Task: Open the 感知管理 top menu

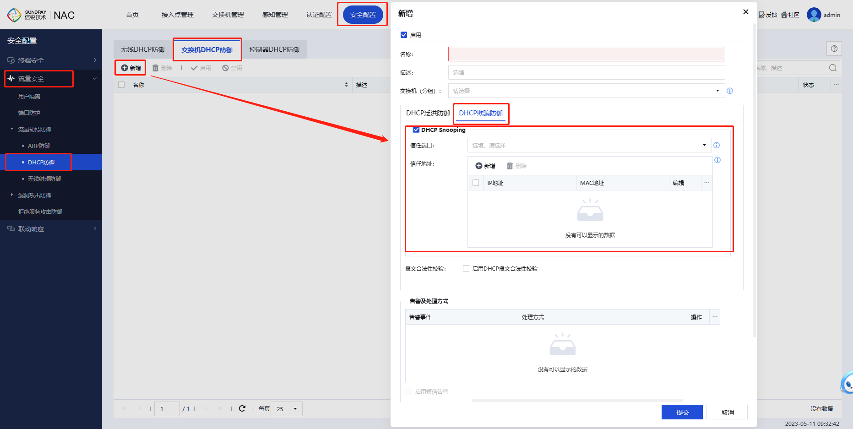Action: pos(275,15)
